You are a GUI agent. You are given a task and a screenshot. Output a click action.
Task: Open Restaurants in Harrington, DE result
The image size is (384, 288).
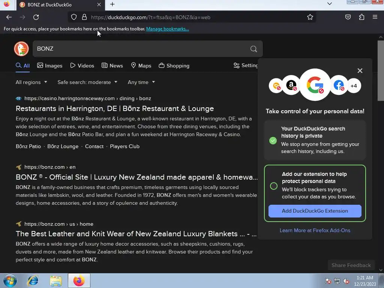click(115, 108)
